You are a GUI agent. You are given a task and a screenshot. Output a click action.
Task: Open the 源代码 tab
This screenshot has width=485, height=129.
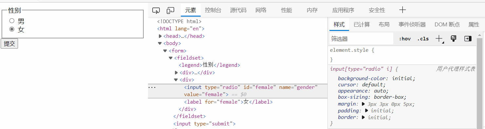[238, 10]
